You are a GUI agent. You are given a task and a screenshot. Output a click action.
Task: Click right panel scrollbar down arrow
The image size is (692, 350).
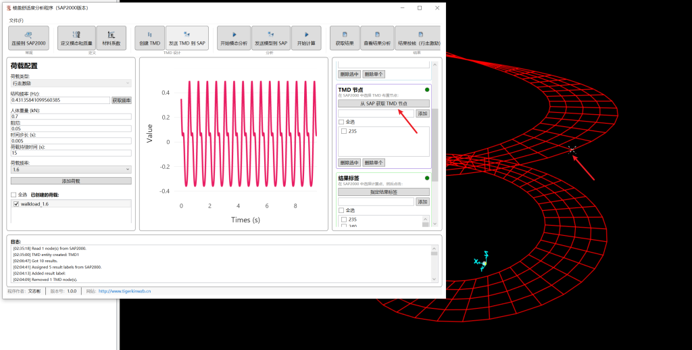(x=435, y=224)
